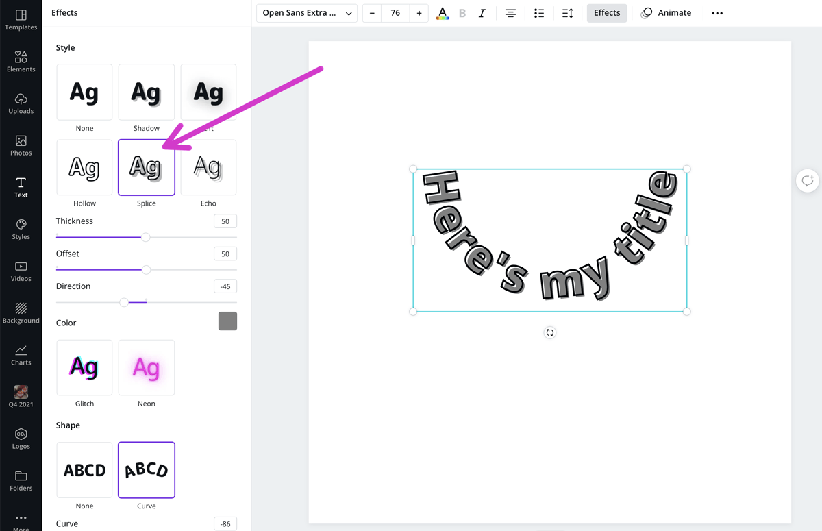The height and width of the screenshot is (531, 822).
Task: Open more toolbar options ellipsis
Action: coord(717,13)
